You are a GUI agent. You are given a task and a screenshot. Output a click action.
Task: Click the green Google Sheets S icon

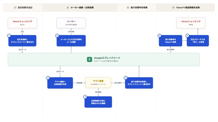89,59
